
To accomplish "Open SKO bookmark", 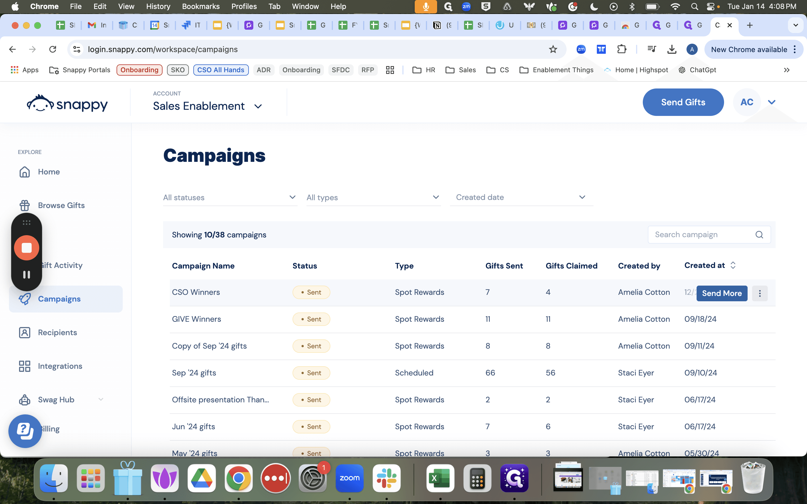I will point(178,70).
